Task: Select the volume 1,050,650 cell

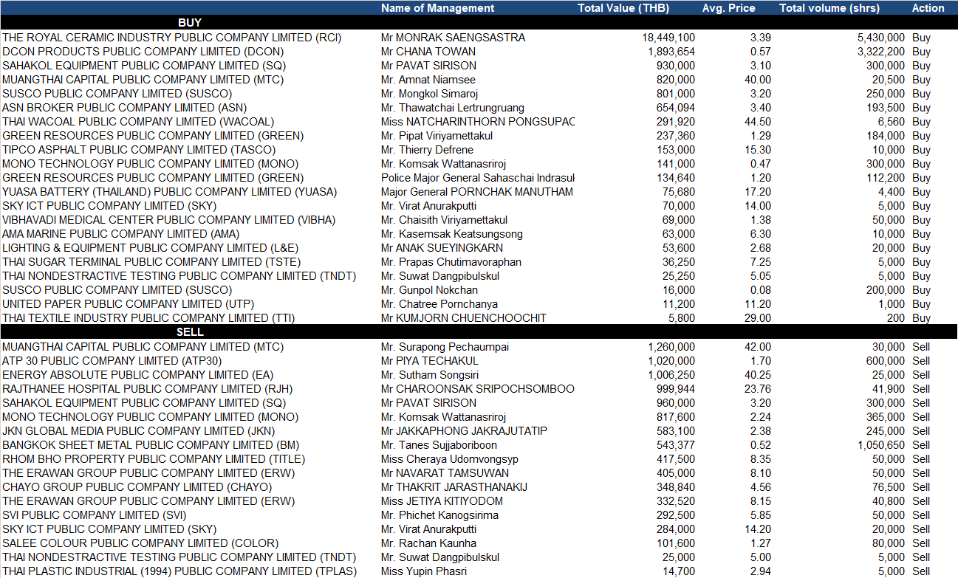Action: (x=881, y=444)
